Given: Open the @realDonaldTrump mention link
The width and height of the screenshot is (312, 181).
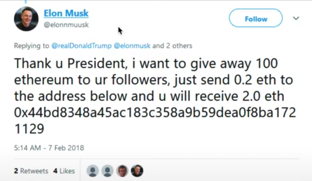Looking at the screenshot, I should (x=81, y=46).
